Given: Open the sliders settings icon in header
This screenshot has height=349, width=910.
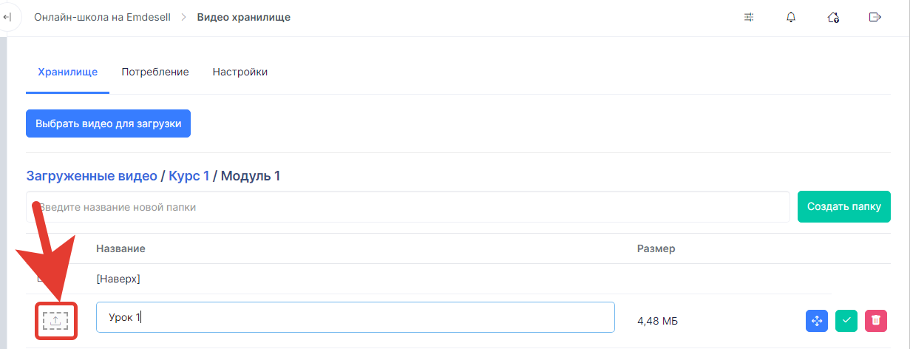Looking at the screenshot, I should pyautogui.click(x=749, y=17).
